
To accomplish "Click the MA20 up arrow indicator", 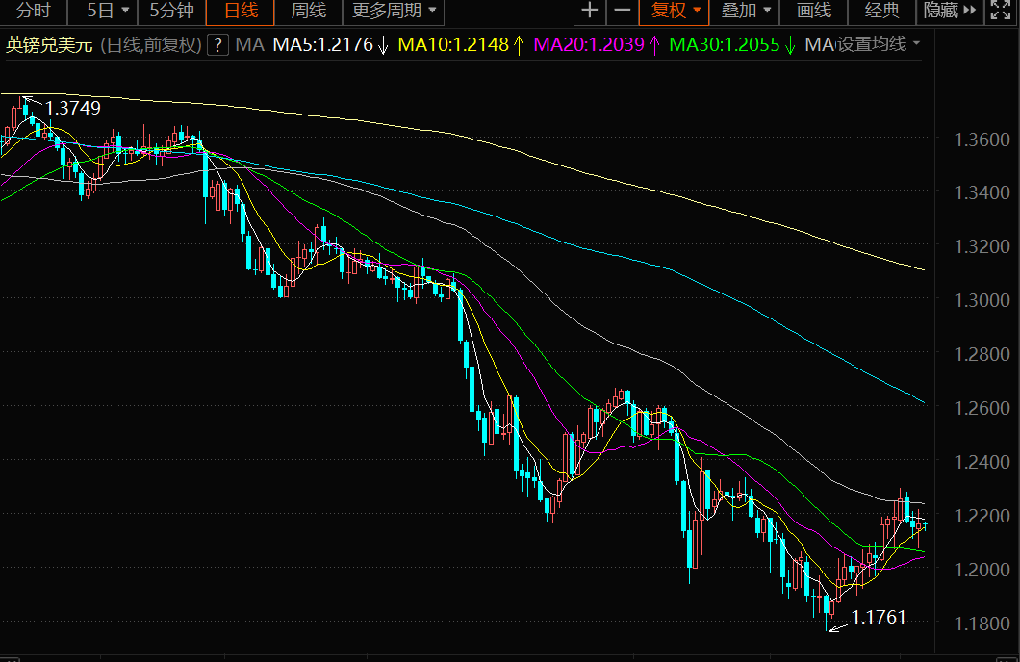I will (654, 45).
